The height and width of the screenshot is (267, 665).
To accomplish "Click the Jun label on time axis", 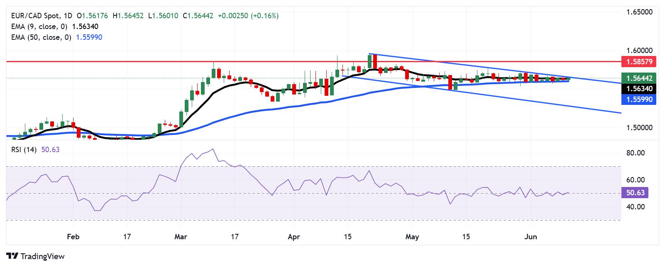I will point(531,237).
